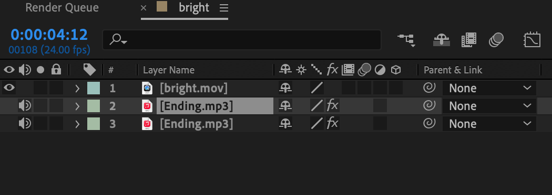The image size is (552, 195).
Task: Enable the Motion Blur switch in toolbar
Action: point(496,40)
